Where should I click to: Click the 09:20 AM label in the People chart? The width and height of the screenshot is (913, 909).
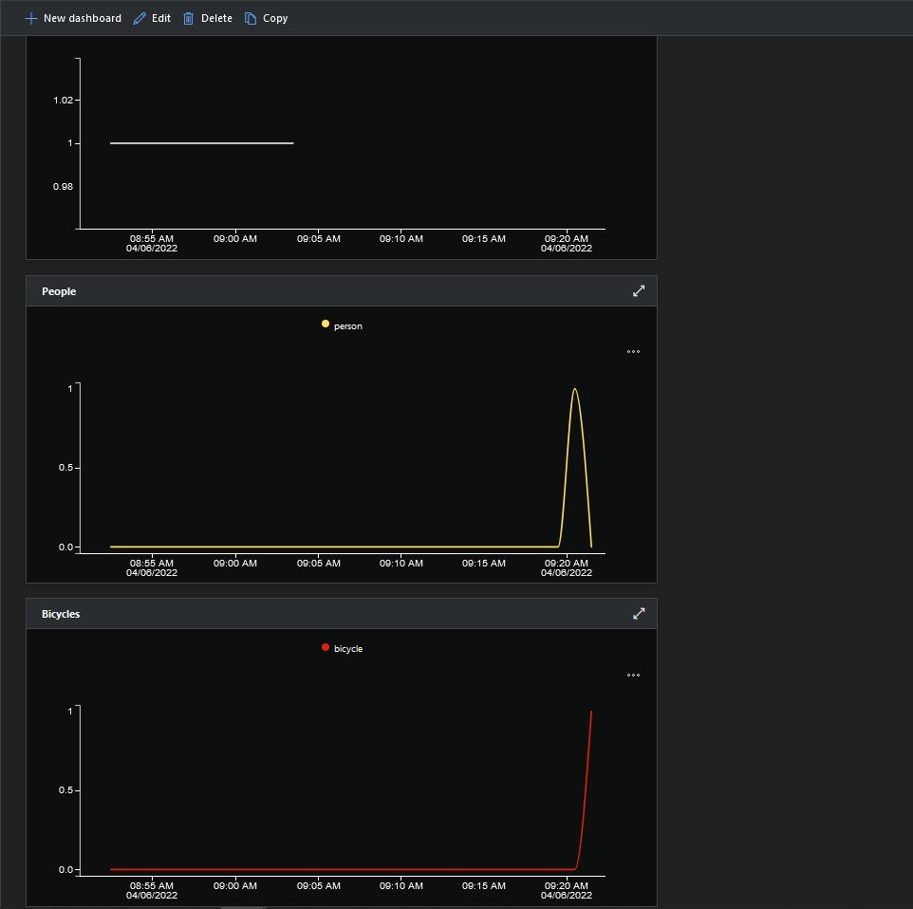point(567,563)
